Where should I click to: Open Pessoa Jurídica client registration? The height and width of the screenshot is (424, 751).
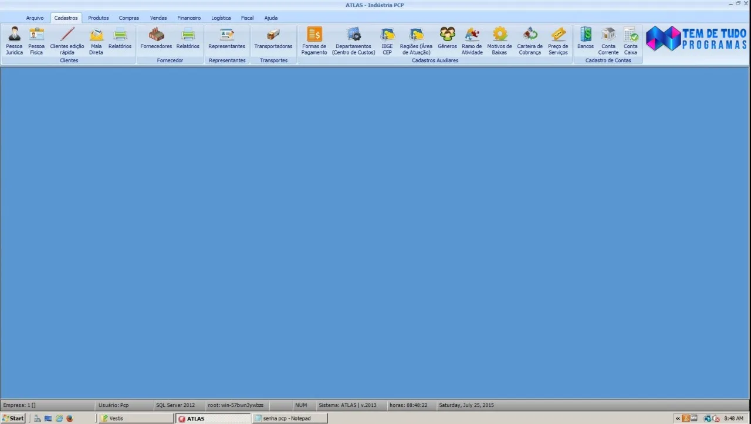tap(14, 40)
